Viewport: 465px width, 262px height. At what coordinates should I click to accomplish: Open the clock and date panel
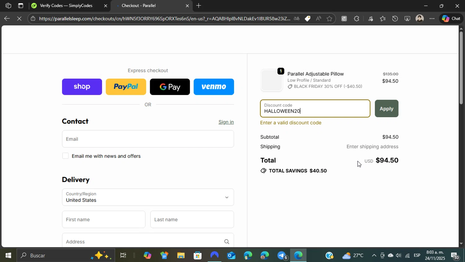point(435,256)
